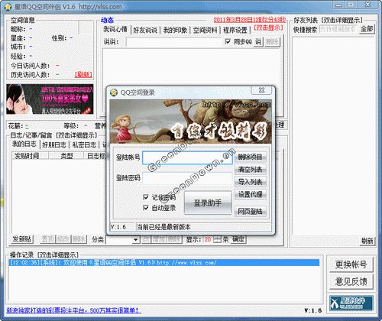Click the 当前已经是最新版本 status text
This screenshot has width=382, height=321.
point(163,227)
